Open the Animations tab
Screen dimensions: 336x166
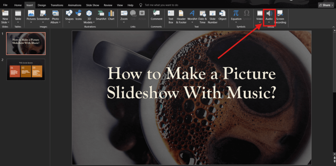[74, 5]
